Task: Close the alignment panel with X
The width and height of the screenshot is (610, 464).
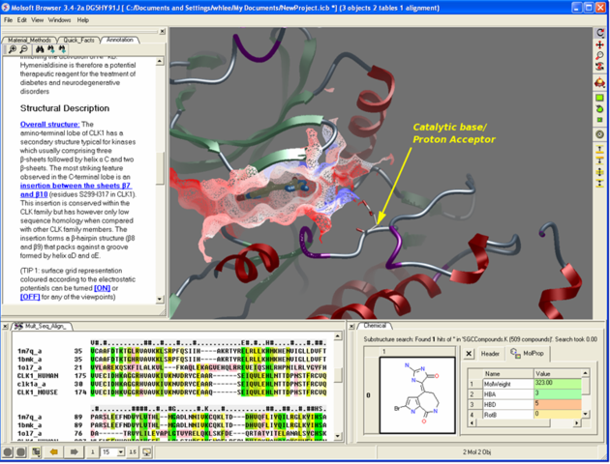Action: (x=6, y=327)
